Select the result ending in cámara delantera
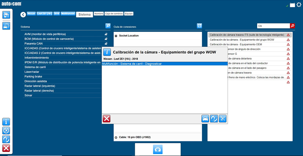303x156 pixels. (260, 59)
